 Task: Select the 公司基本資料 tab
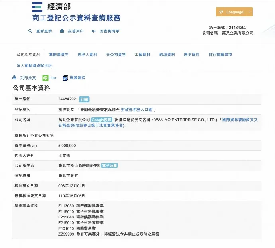pos(28,55)
